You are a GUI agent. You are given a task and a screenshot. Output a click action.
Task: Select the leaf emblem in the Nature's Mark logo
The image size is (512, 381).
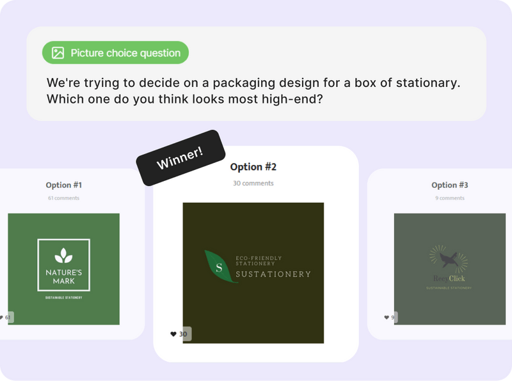pyautogui.click(x=62, y=253)
